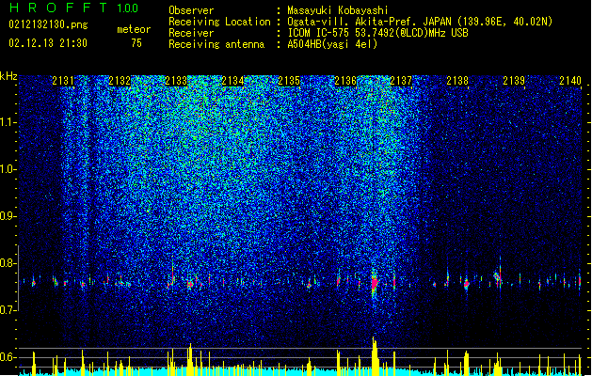The height and width of the screenshot is (376, 592).
Task: Click the ICOM IC-575 receiver details
Action: 377,33
